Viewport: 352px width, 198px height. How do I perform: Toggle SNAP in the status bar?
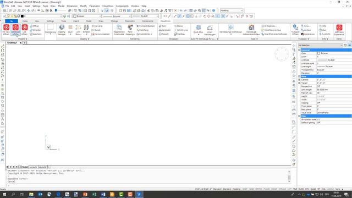point(245,189)
